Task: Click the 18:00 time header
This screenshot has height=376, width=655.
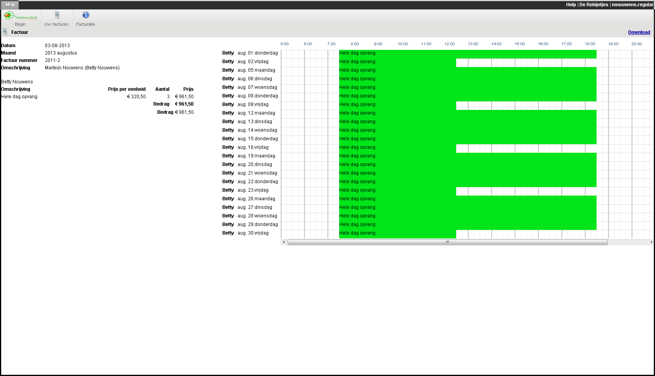Action: (x=590, y=44)
